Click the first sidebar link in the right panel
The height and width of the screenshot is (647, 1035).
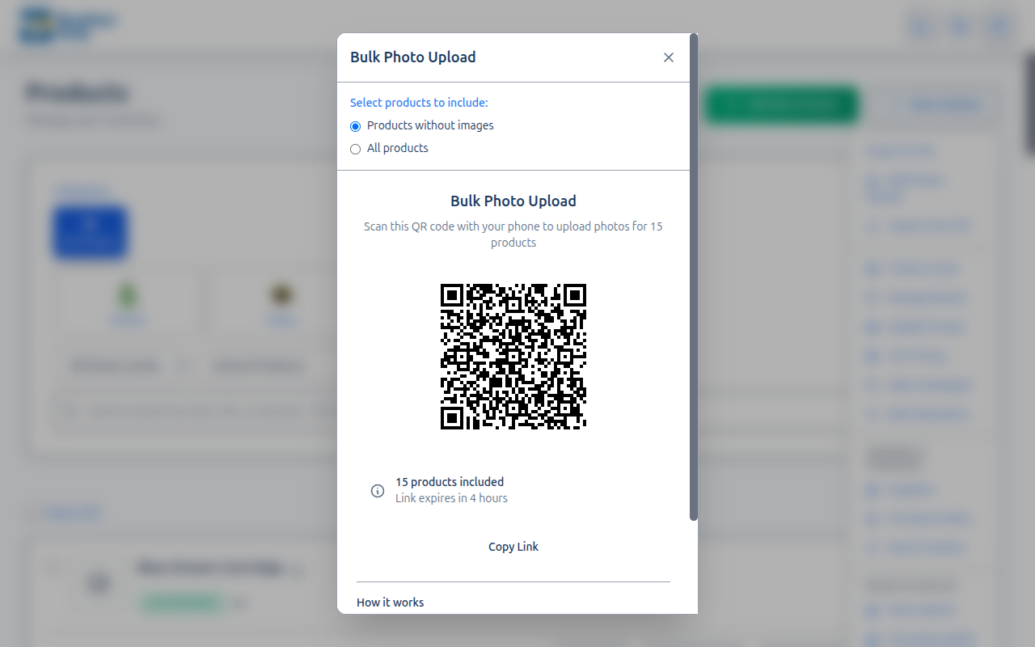900,151
